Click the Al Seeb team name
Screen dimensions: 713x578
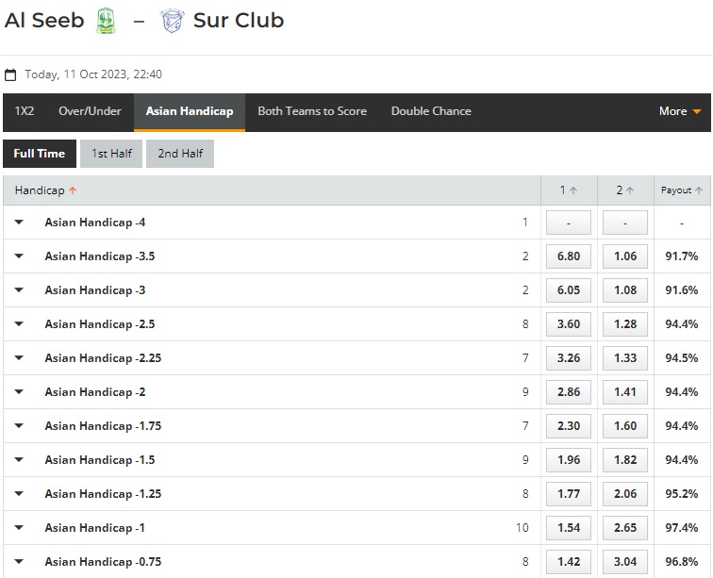coord(44,21)
